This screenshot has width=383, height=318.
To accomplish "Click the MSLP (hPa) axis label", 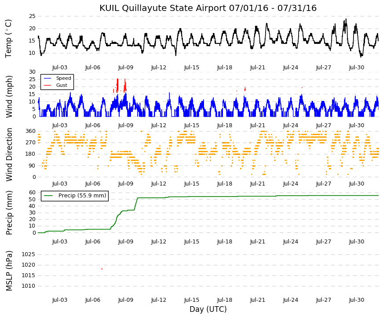I will [9, 271].
